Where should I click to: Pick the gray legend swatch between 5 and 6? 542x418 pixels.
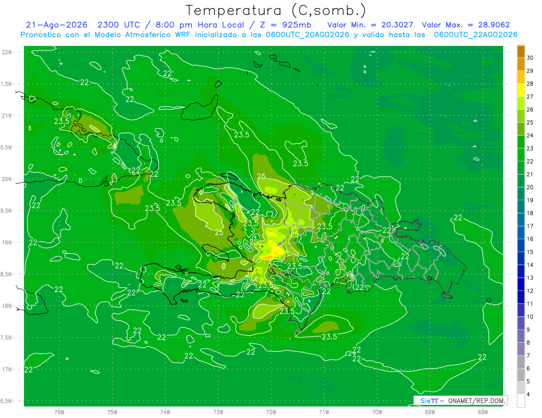pos(521,375)
